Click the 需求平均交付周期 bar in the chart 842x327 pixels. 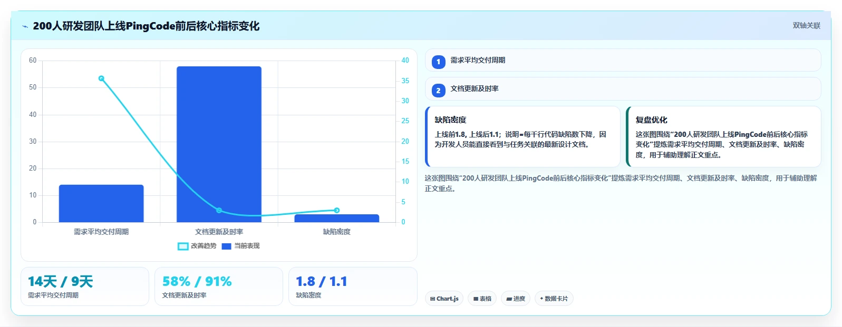point(101,203)
